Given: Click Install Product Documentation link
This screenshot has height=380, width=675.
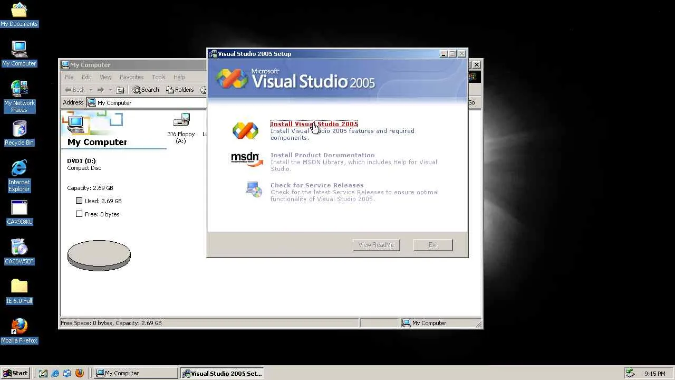Looking at the screenshot, I should (x=323, y=155).
